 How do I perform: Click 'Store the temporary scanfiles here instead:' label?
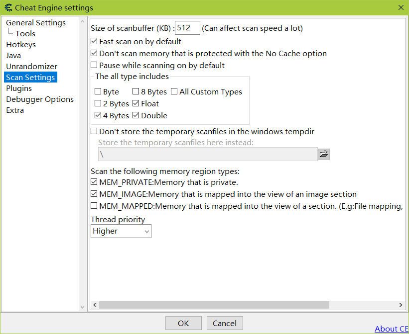176,143
